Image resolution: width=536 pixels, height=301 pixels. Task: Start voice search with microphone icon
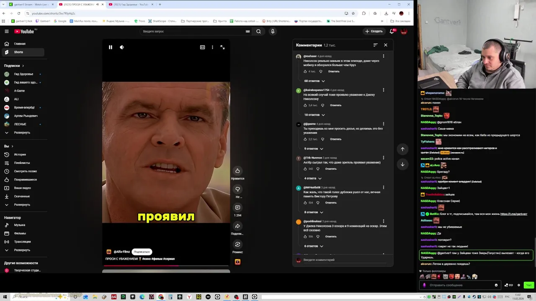tap(273, 31)
